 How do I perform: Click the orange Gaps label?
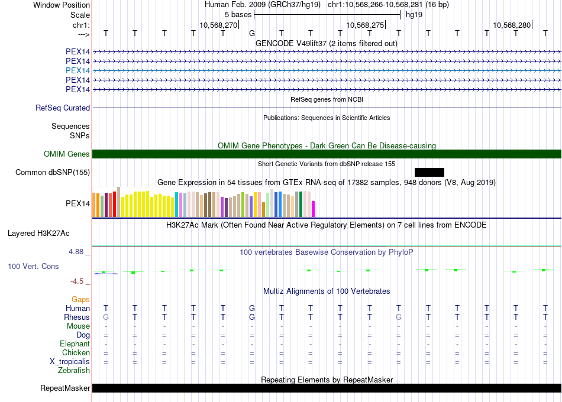[80, 300]
